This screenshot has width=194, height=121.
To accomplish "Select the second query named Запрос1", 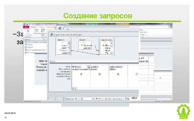I will click(29, 45).
